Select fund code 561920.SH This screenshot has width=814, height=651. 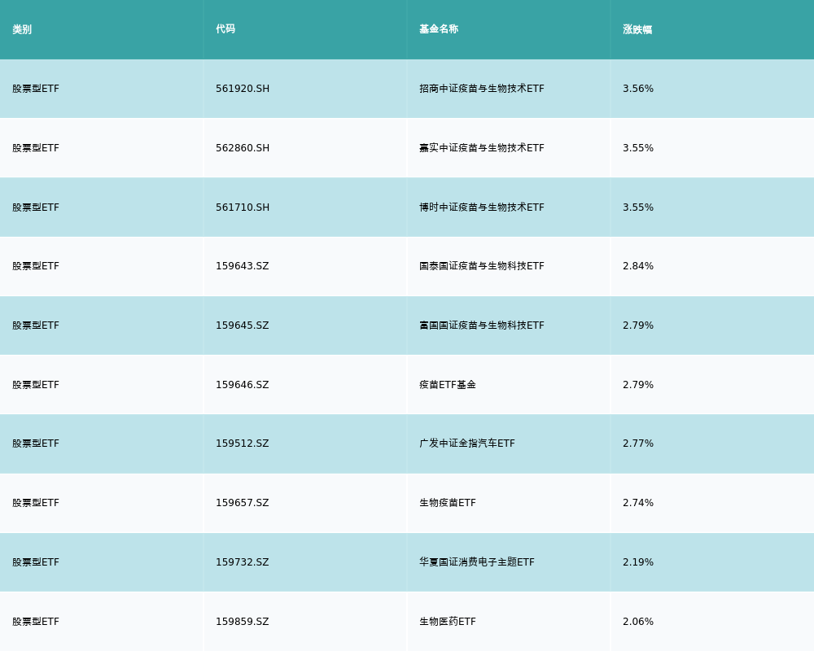click(243, 89)
